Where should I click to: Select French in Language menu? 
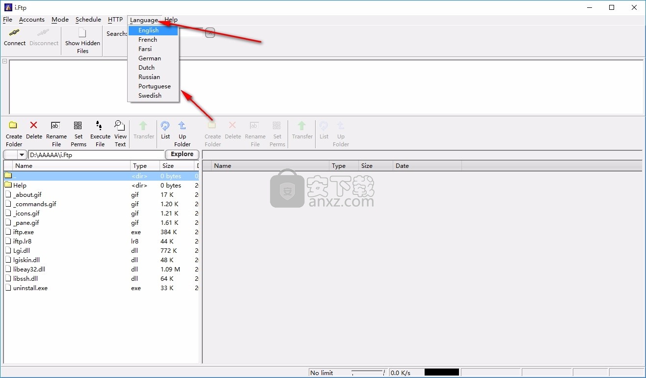point(153,40)
